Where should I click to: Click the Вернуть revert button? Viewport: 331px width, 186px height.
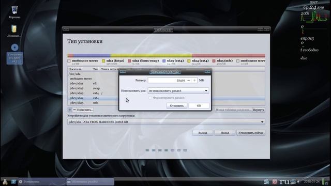point(259,110)
